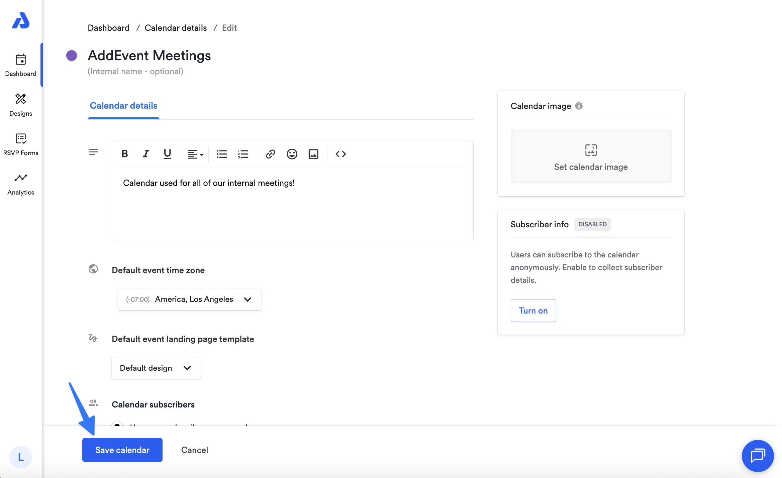This screenshot has width=782, height=478.
Task: Click the purple calendar color swatch
Action: point(72,55)
